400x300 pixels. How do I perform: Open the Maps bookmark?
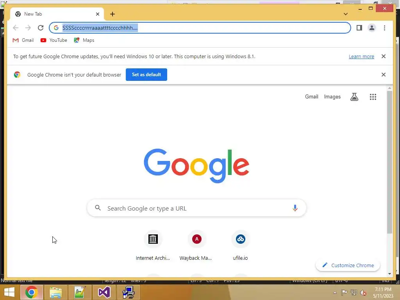pyautogui.click(x=84, y=40)
